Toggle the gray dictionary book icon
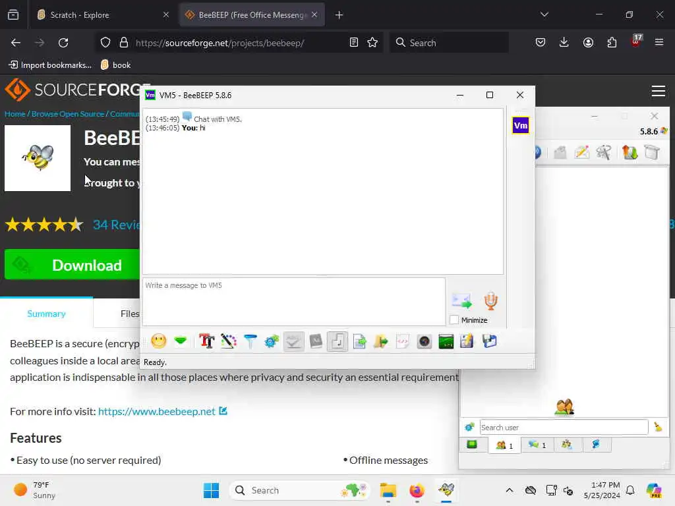The width and height of the screenshot is (675, 506). [316, 341]
